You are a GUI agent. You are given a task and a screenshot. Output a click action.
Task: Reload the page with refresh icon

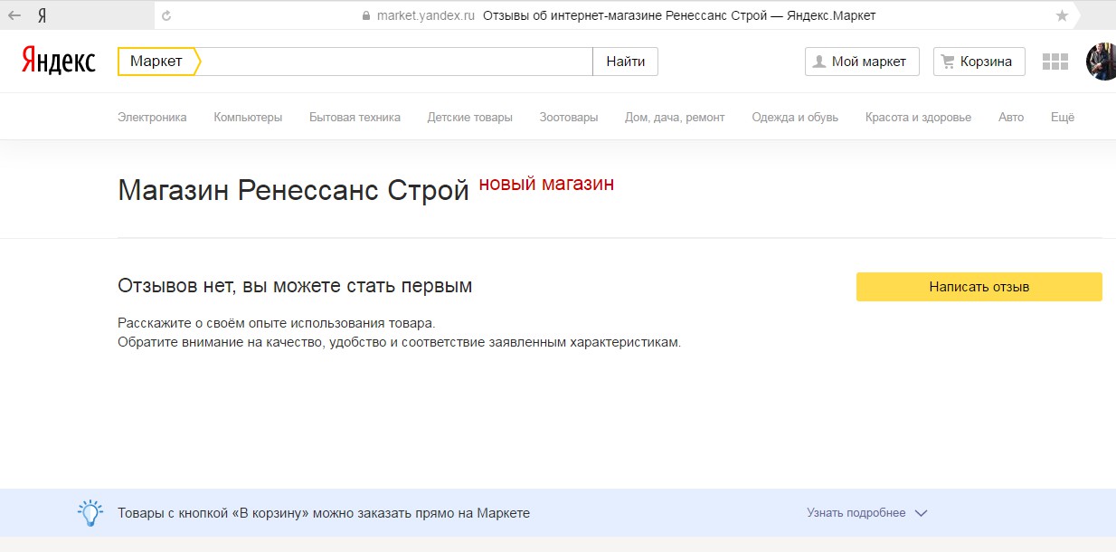[166, 15]
